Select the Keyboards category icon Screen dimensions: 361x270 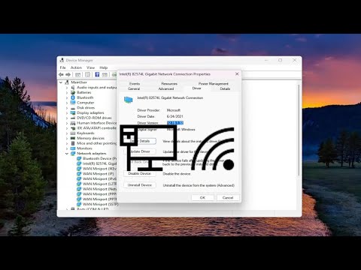click(x=73, y=133)
